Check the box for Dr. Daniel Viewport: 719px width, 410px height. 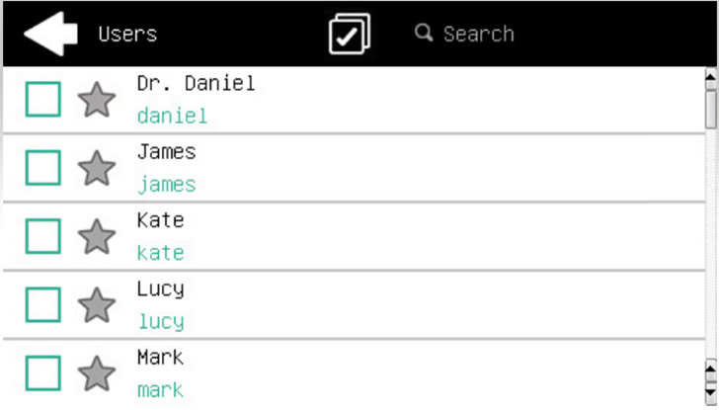coord(42,100)
